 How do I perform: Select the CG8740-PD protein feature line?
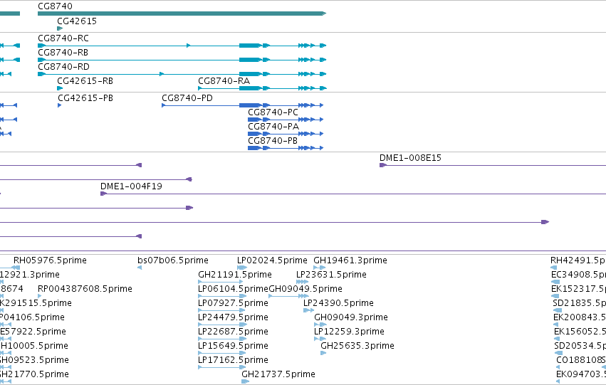242,105
